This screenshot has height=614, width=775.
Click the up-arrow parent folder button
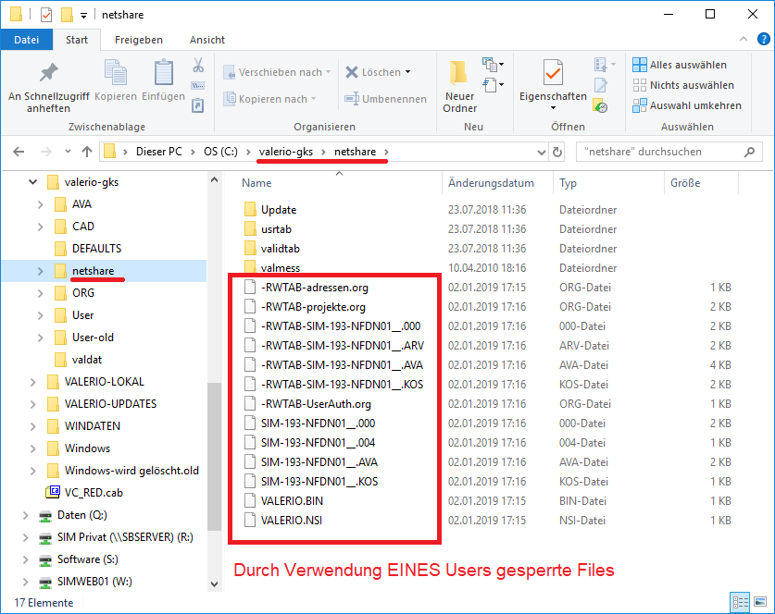point(87,152)
